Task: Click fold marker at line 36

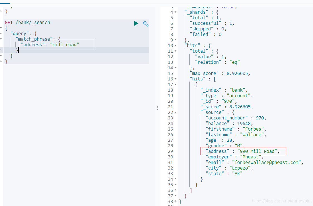Action: coord(175,190)
